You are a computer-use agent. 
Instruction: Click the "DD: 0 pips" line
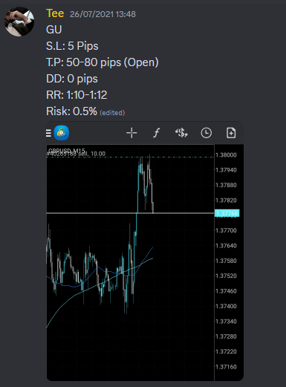tap(72, 79)
